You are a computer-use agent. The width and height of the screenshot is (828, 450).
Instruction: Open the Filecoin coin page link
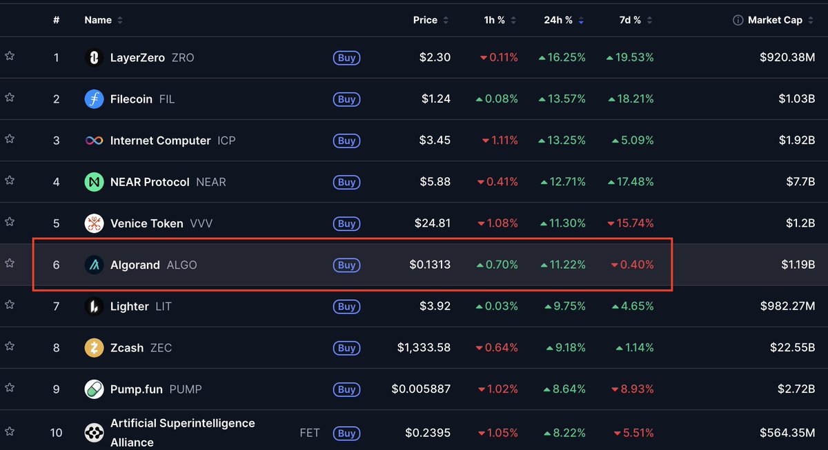pyautogui.click(x=131, y=99)
